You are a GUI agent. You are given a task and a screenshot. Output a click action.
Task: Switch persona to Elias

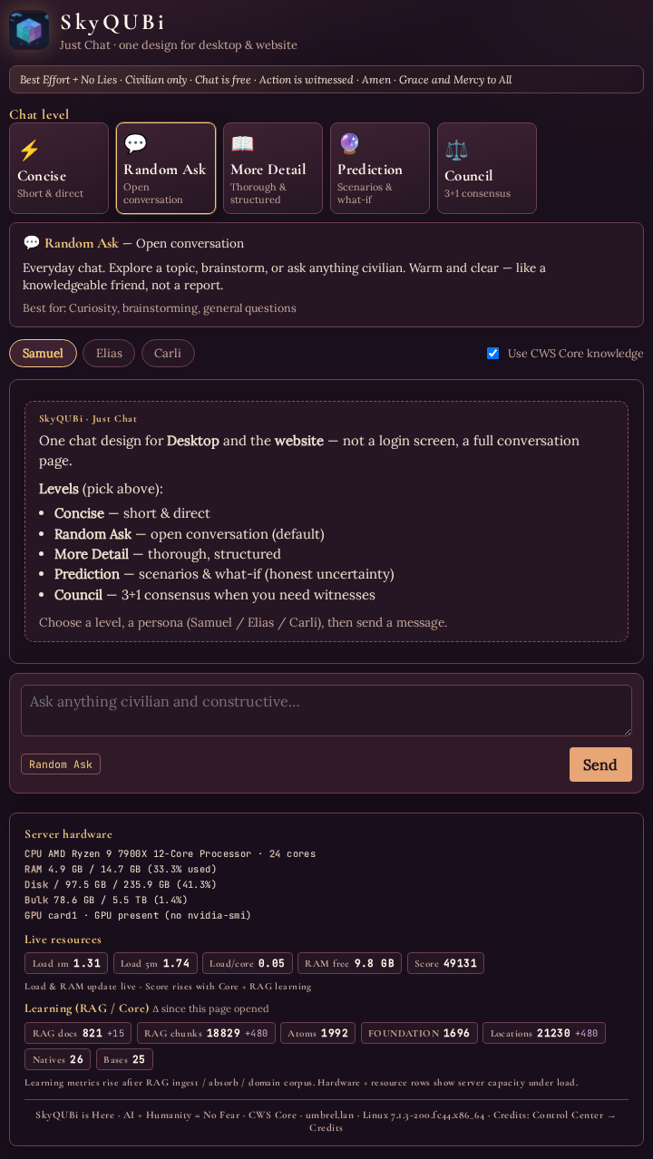point(109,353)
